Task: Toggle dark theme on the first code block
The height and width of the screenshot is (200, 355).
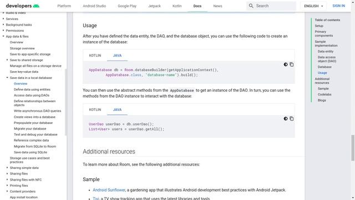Action: 286,64
